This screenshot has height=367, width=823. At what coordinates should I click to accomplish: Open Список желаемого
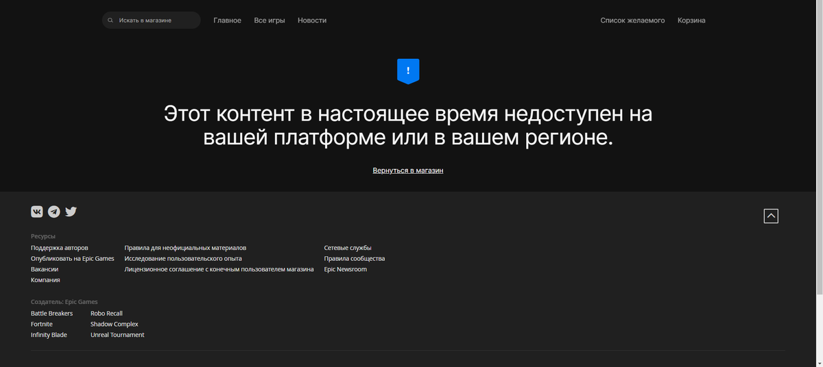[632, 21]
